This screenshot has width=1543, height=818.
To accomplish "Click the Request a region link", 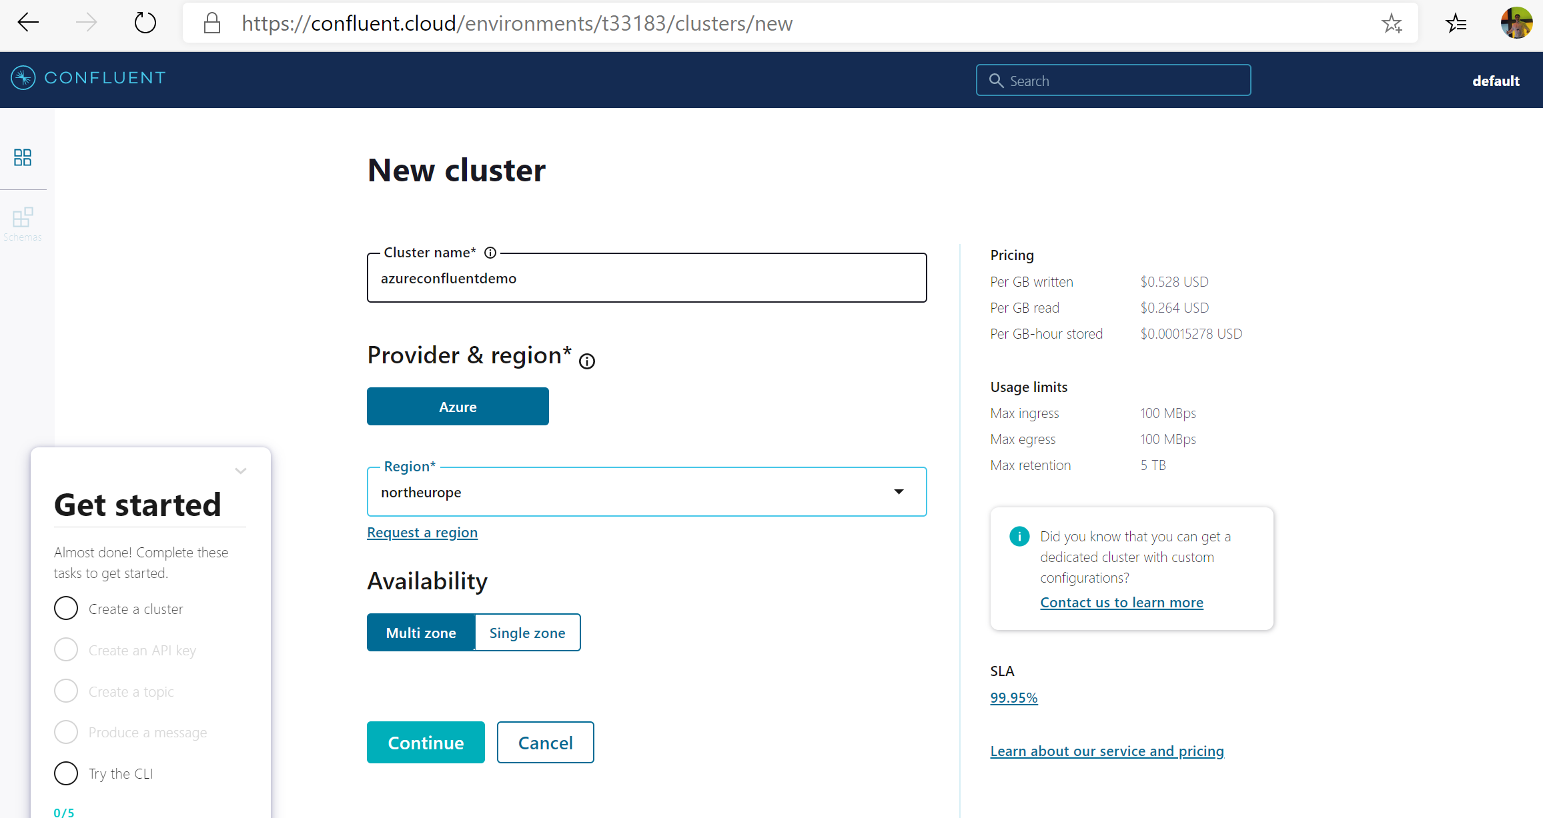I will (x=422, y=533).
